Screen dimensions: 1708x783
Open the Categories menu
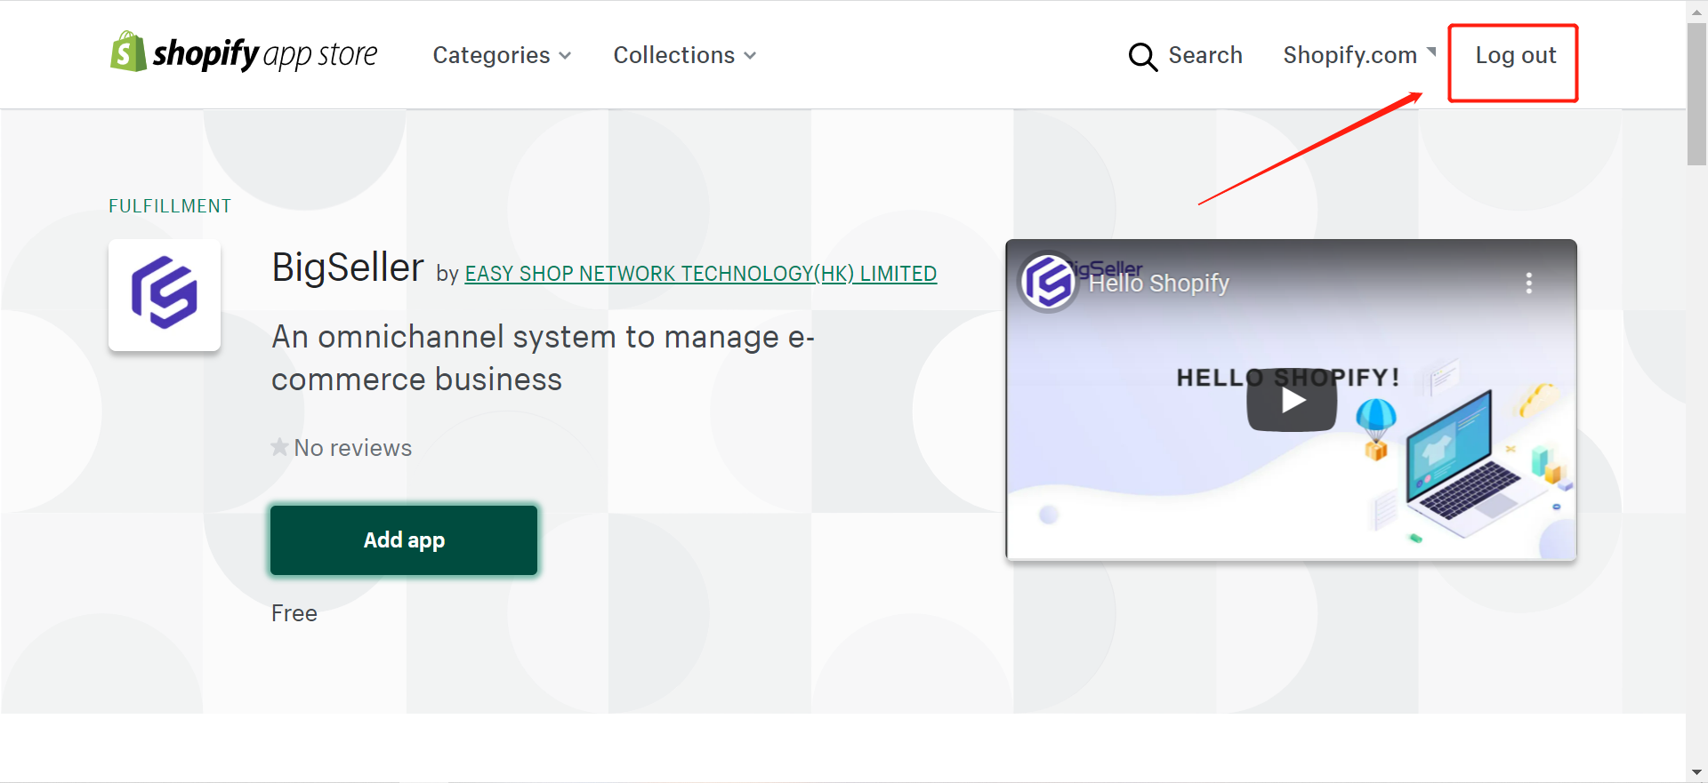click(502, 55)
